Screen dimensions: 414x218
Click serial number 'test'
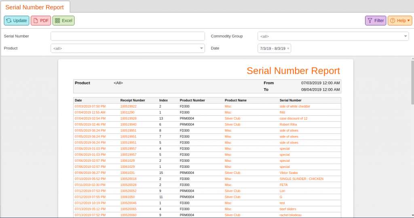tap(282, 203)
